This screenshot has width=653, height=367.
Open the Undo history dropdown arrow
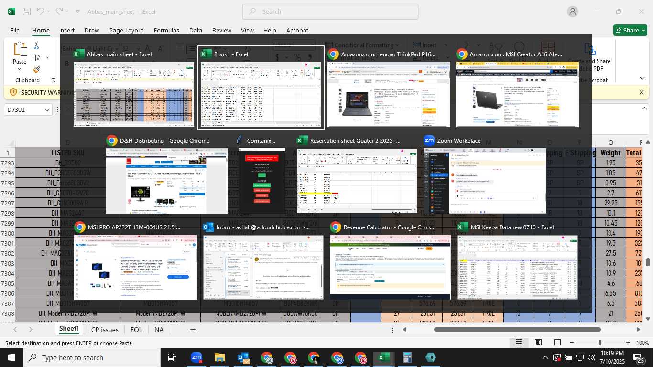(49, 11)
